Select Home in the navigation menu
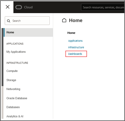This screenshot has width=125, height=121. tap(28, 32)
